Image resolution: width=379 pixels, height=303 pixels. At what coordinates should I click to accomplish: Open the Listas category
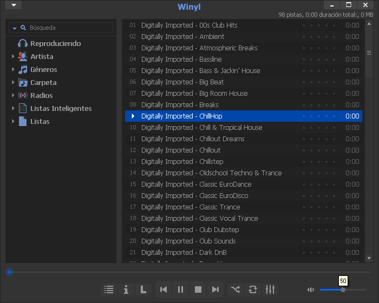pos(40,121)
